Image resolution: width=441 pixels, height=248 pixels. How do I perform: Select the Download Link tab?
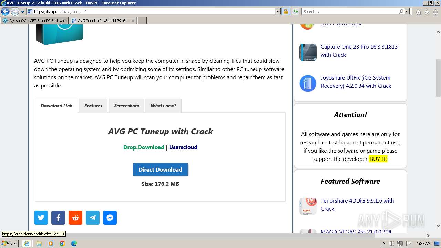(57, 106)
